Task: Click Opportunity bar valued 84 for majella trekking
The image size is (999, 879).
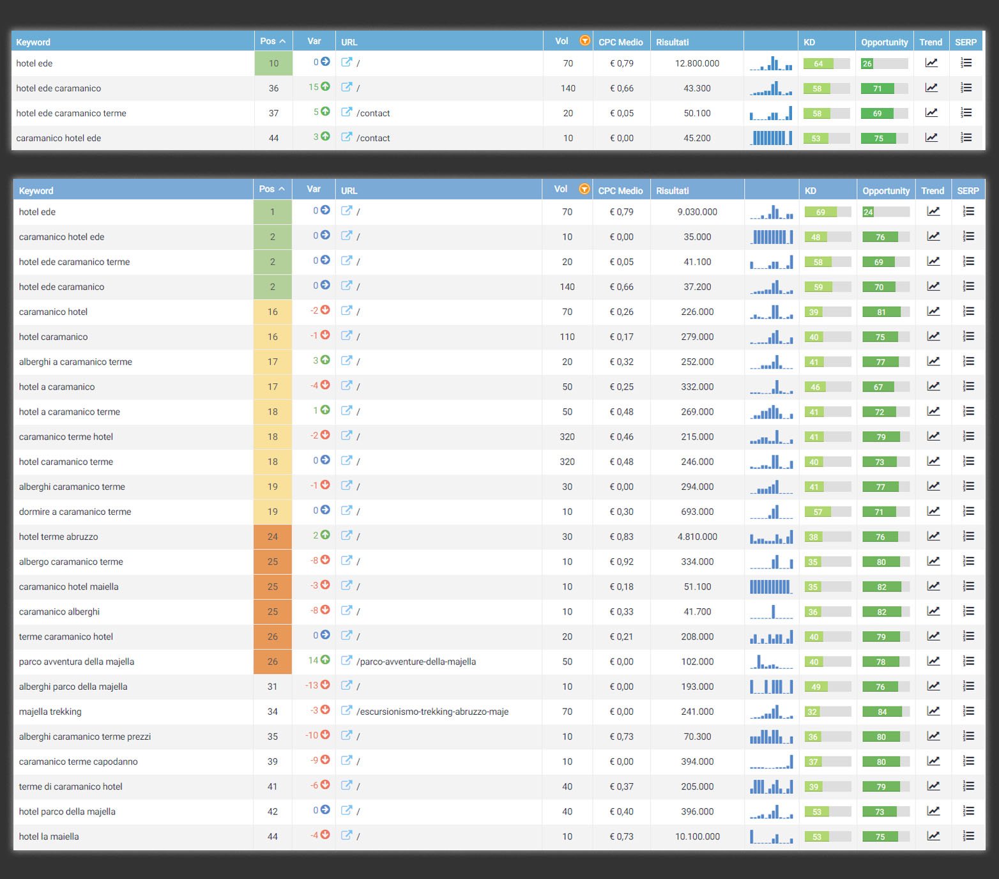Action: pos(886,712)
